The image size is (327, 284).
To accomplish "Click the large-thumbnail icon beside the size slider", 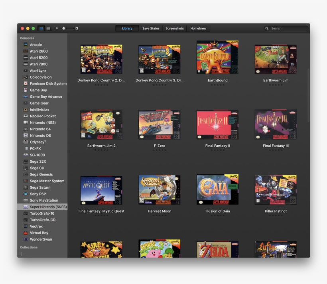I will [77, 28].
